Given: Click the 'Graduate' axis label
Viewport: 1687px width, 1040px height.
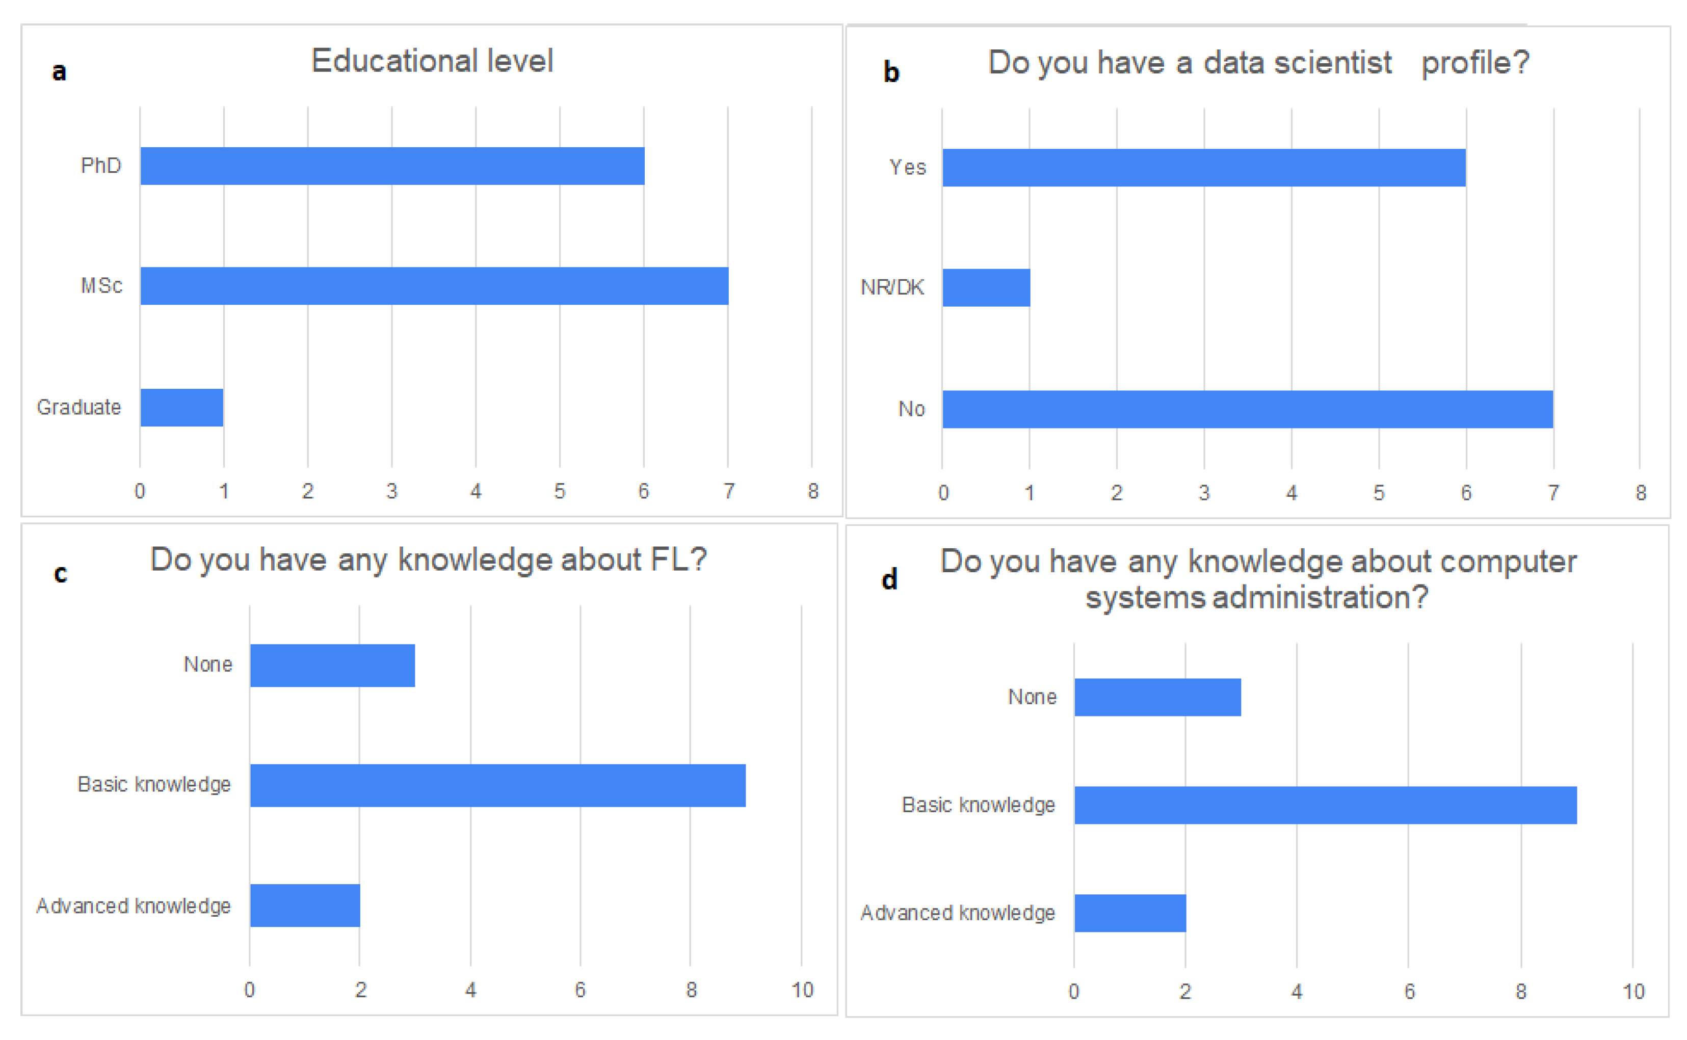Looking at the screenshot, I should click(x=79, y=407).
